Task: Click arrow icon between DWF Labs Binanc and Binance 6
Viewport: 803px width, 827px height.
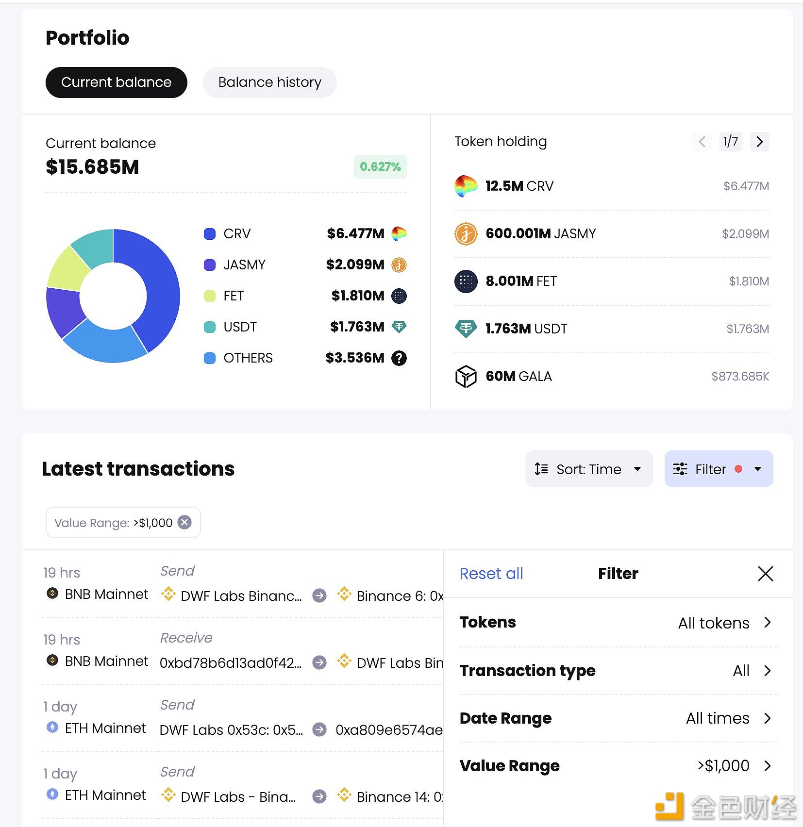Action: click(319, 595)
